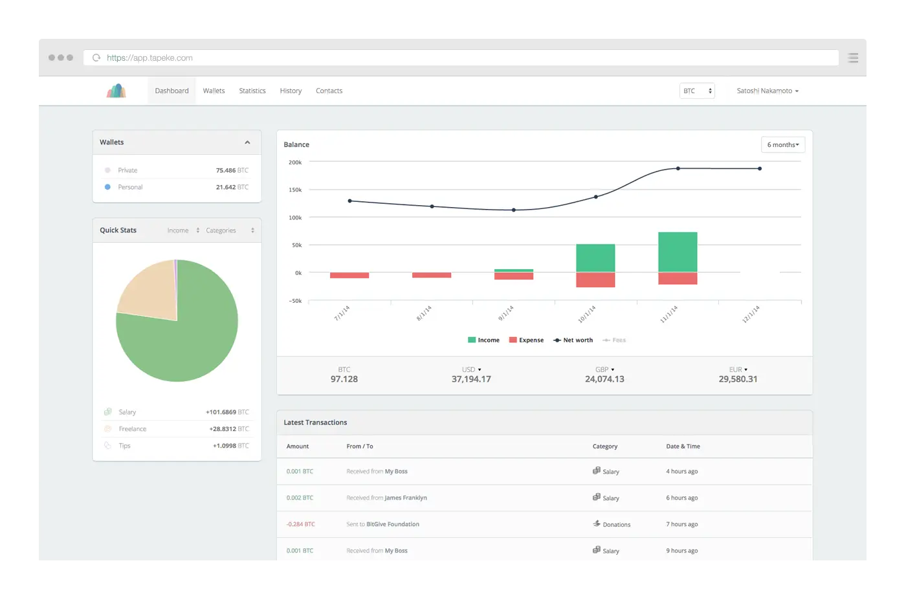Open the Satoshi Nakamoto user menu

pyautogui.click(x=768, y=91)
